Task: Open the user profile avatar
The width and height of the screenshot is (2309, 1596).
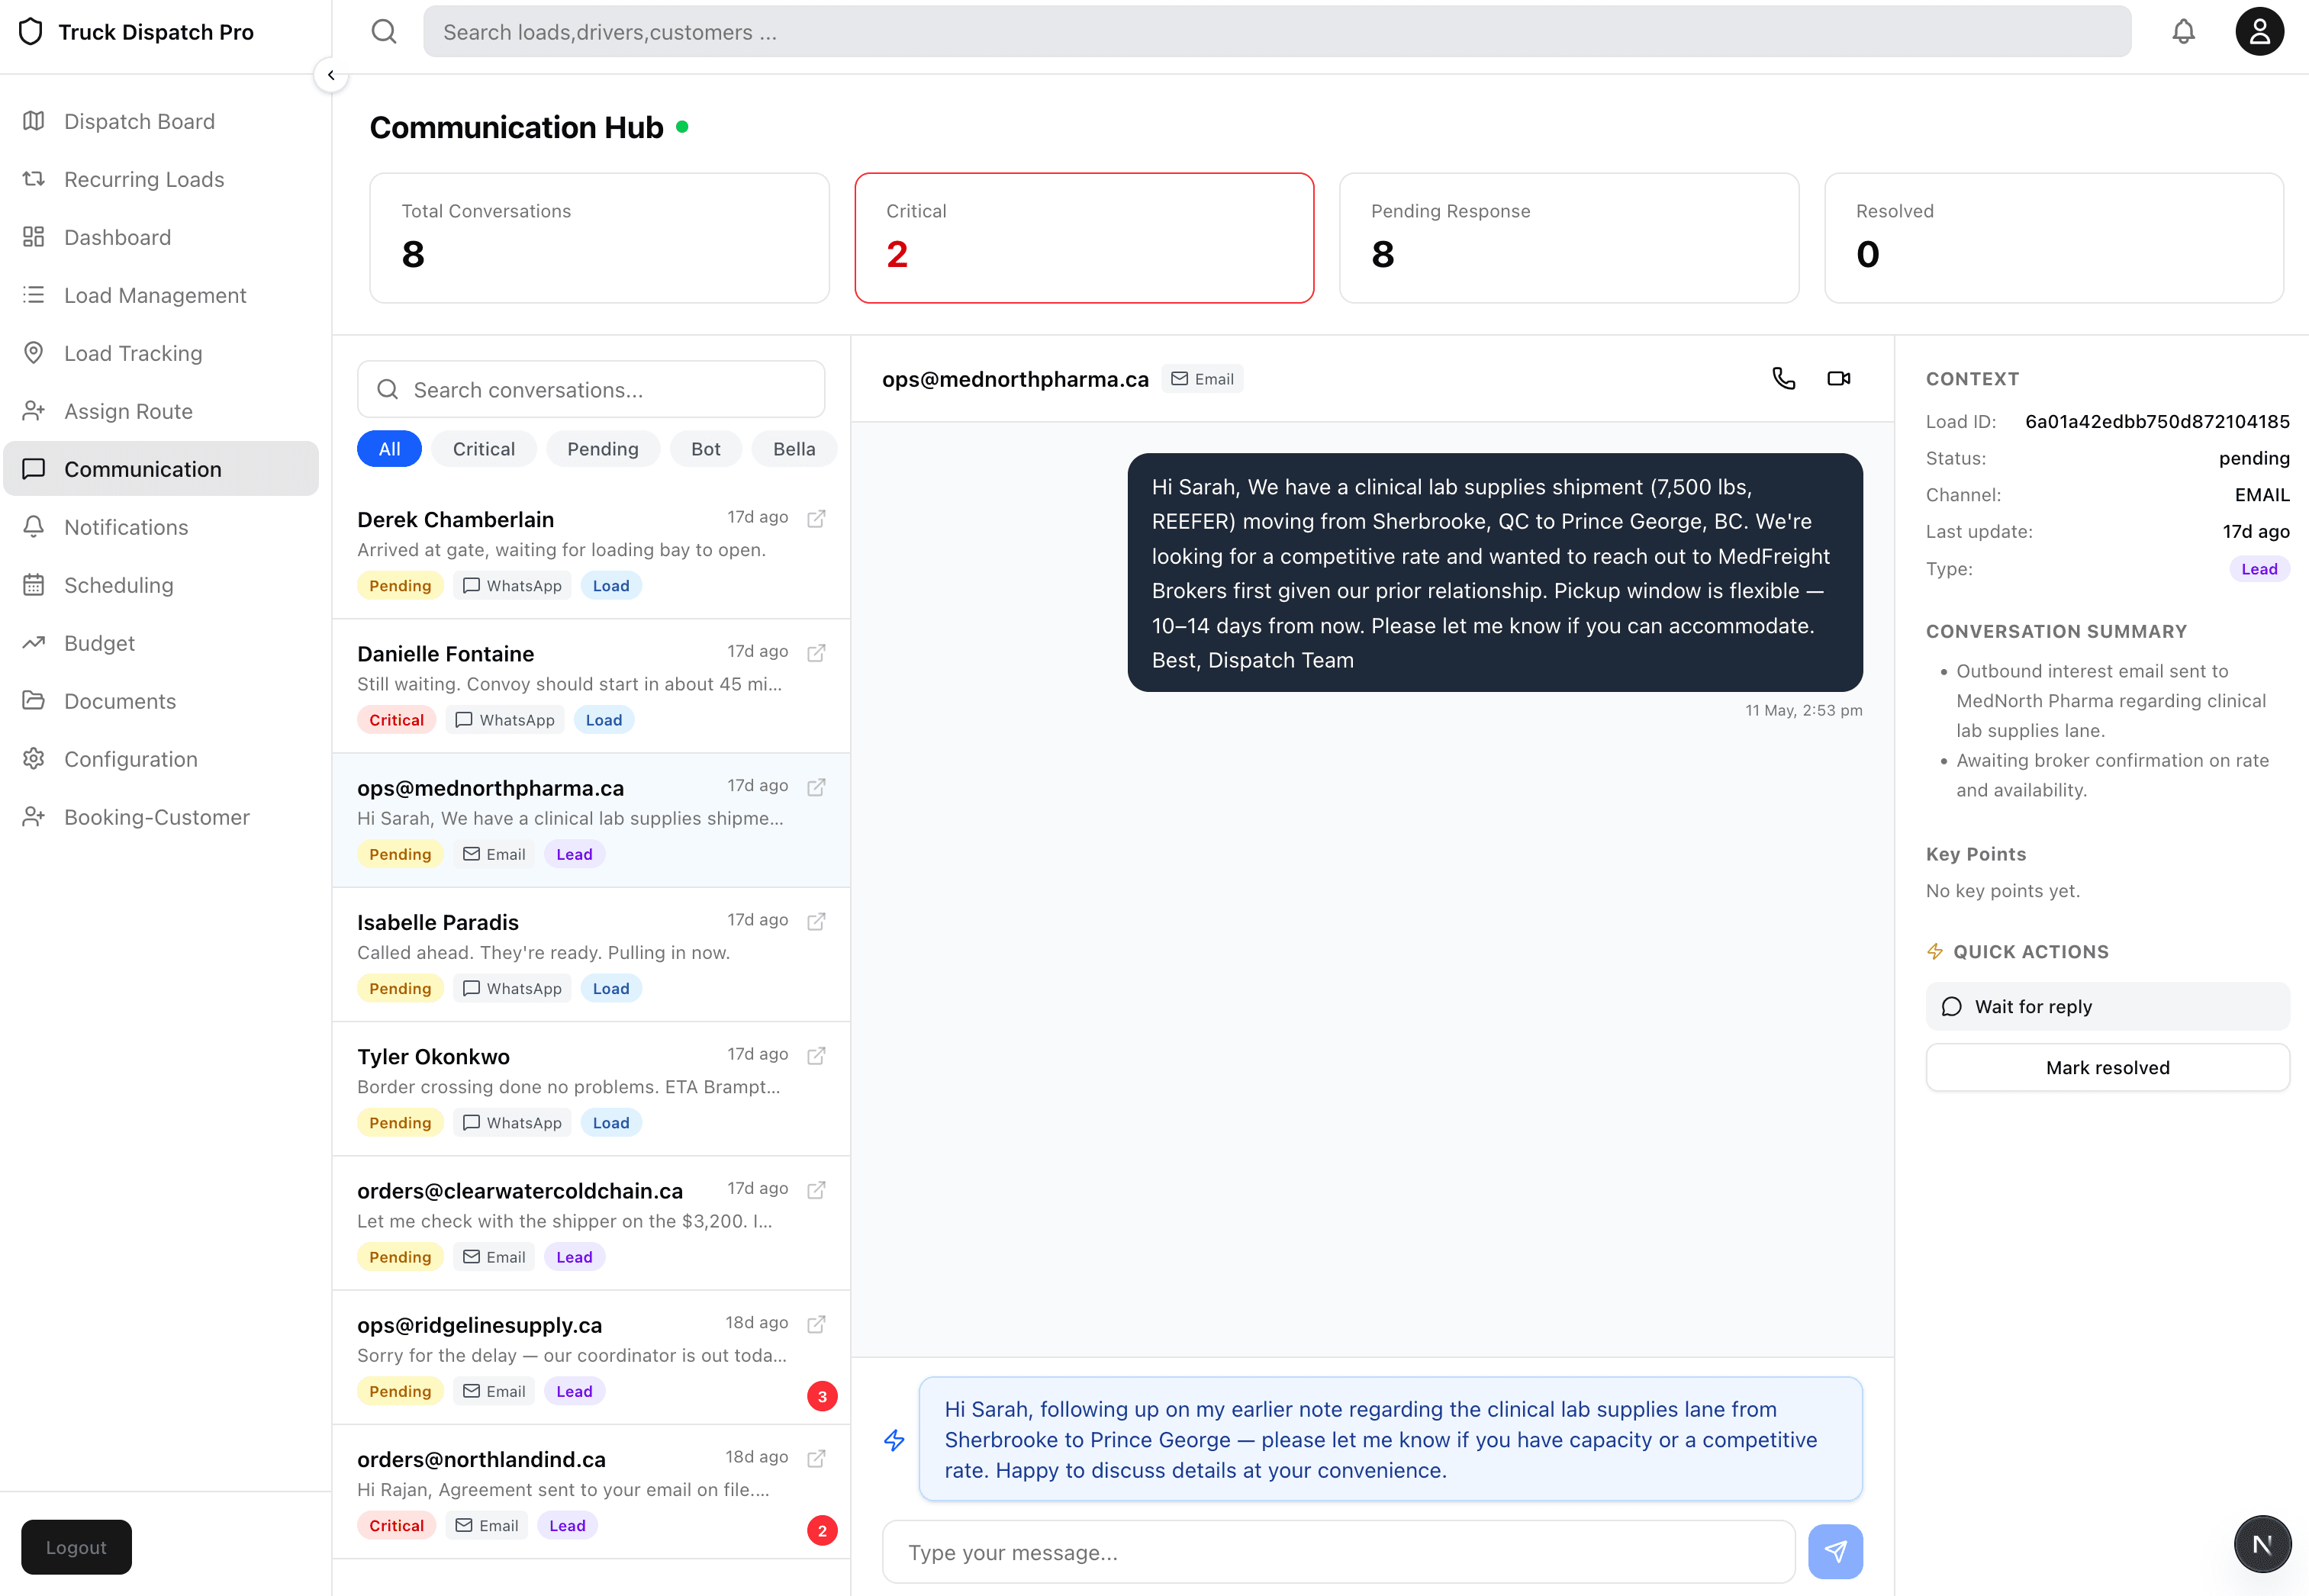Action: 2259,32
